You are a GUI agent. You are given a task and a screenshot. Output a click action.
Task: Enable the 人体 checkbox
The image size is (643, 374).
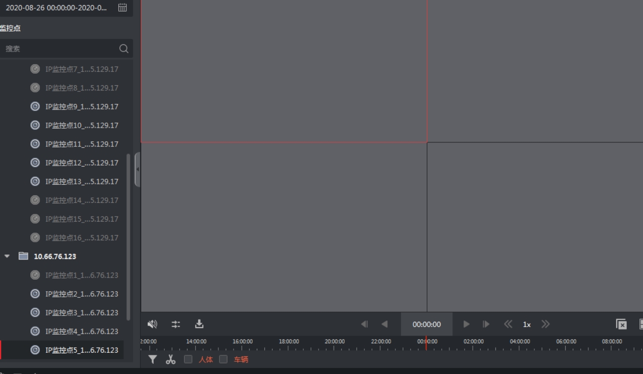click(188, 359)
